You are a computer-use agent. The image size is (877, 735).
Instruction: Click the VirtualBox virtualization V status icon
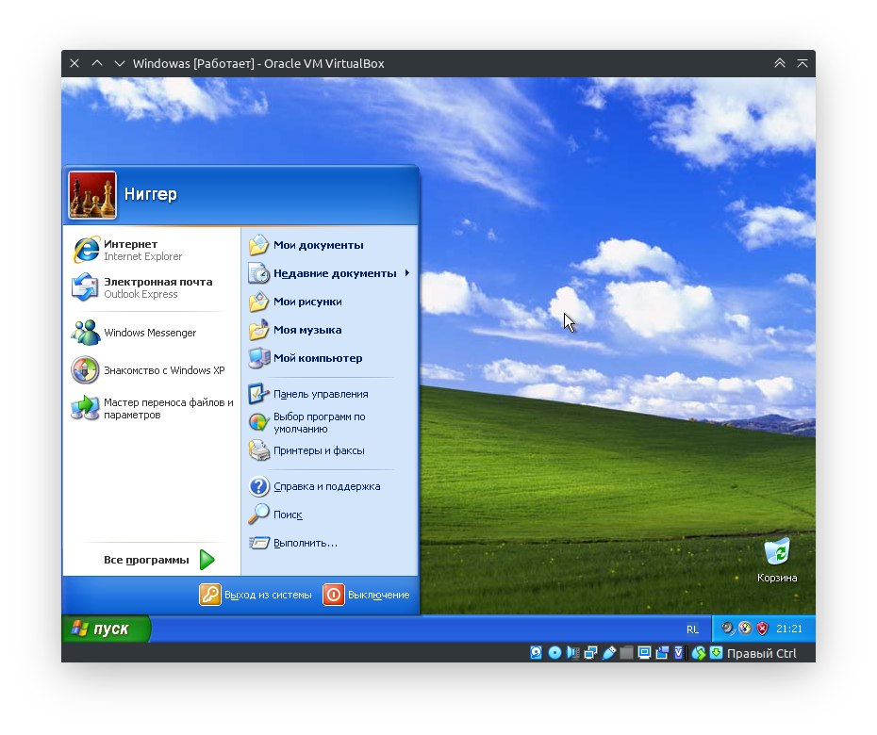tap(679, 652)
